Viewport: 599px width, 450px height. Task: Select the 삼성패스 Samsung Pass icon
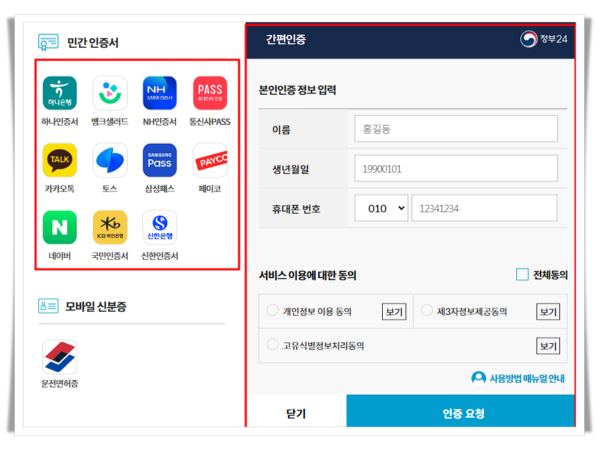click(x=160, y=160)
